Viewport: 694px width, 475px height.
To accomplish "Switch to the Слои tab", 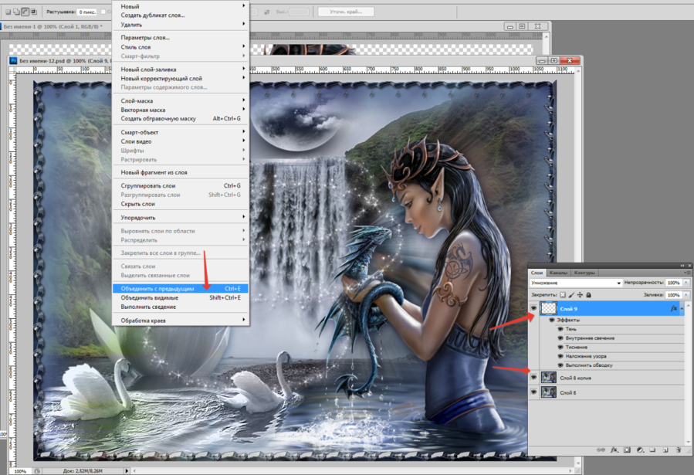I will (x=537, y=273).
